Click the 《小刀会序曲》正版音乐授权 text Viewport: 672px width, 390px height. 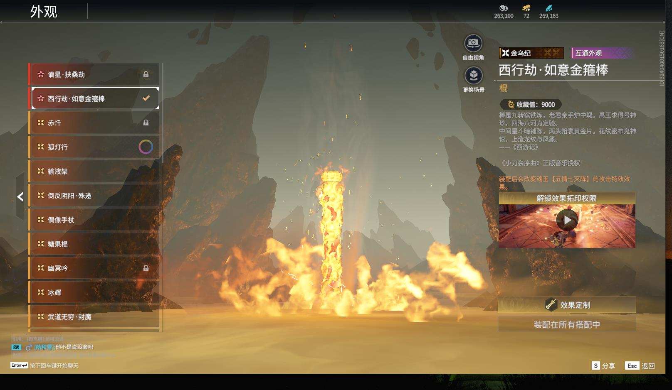[539, 163]
